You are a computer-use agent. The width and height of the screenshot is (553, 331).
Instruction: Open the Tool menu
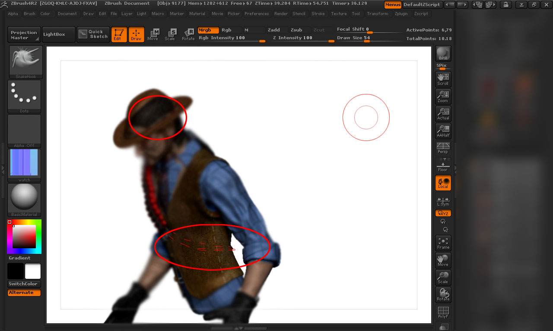point(356,13)
